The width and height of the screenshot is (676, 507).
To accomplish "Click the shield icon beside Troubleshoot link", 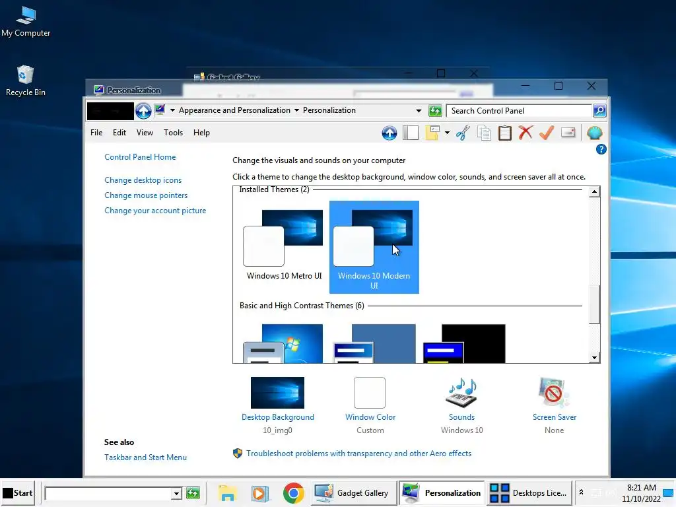I will click(238, 454).
